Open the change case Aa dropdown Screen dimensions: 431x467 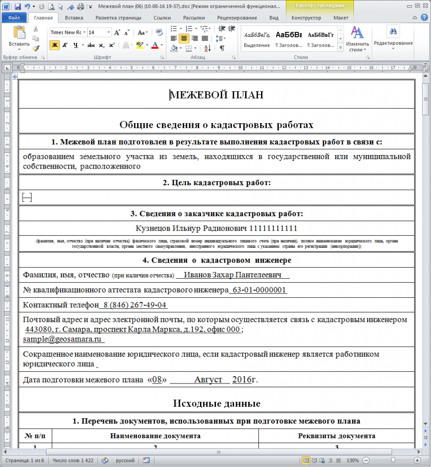click(x=143, y=32)
